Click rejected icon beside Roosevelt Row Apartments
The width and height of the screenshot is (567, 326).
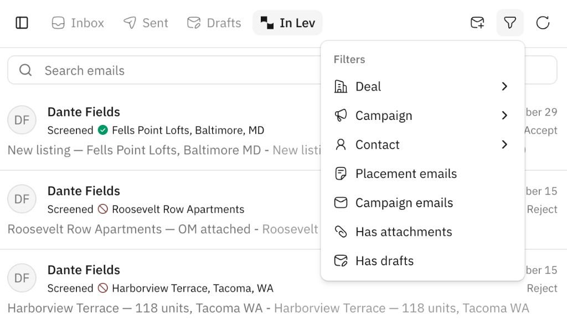102,209
